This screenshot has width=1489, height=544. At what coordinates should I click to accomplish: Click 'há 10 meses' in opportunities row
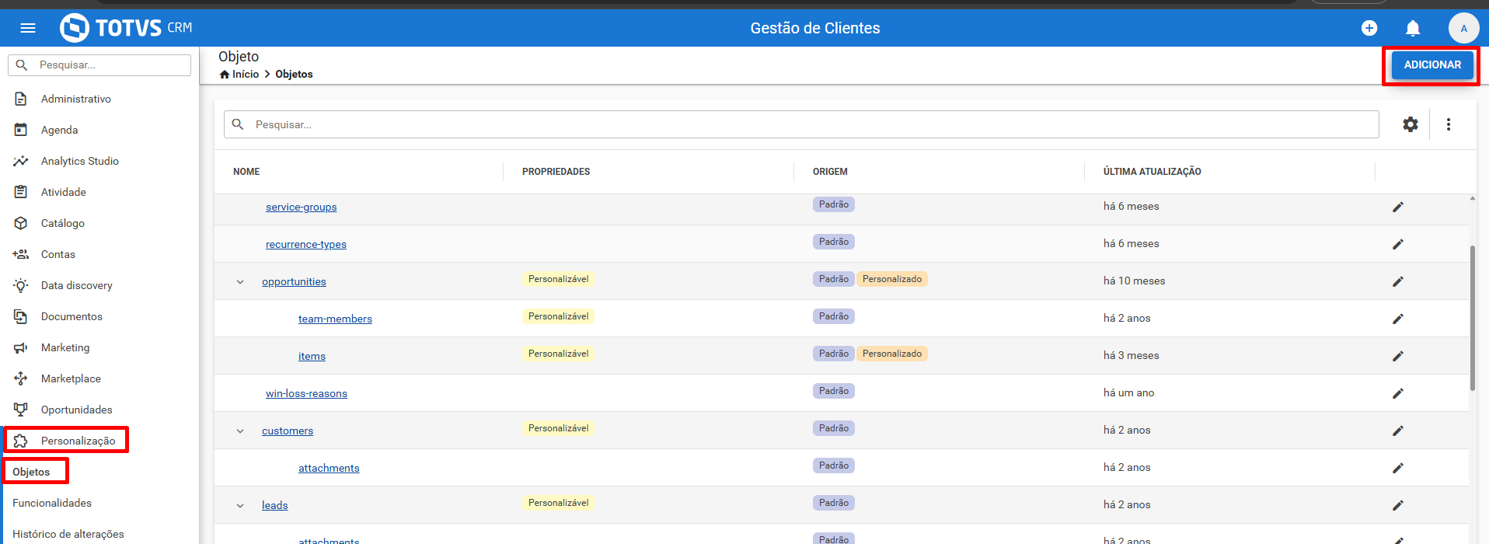click(1134, 281)
